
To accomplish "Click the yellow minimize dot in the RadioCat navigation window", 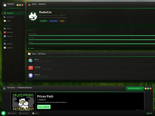I will click(x=18, y=5).
